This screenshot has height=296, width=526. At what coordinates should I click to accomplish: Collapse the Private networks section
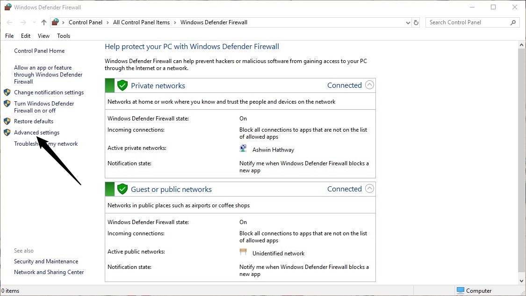[369, 85]
